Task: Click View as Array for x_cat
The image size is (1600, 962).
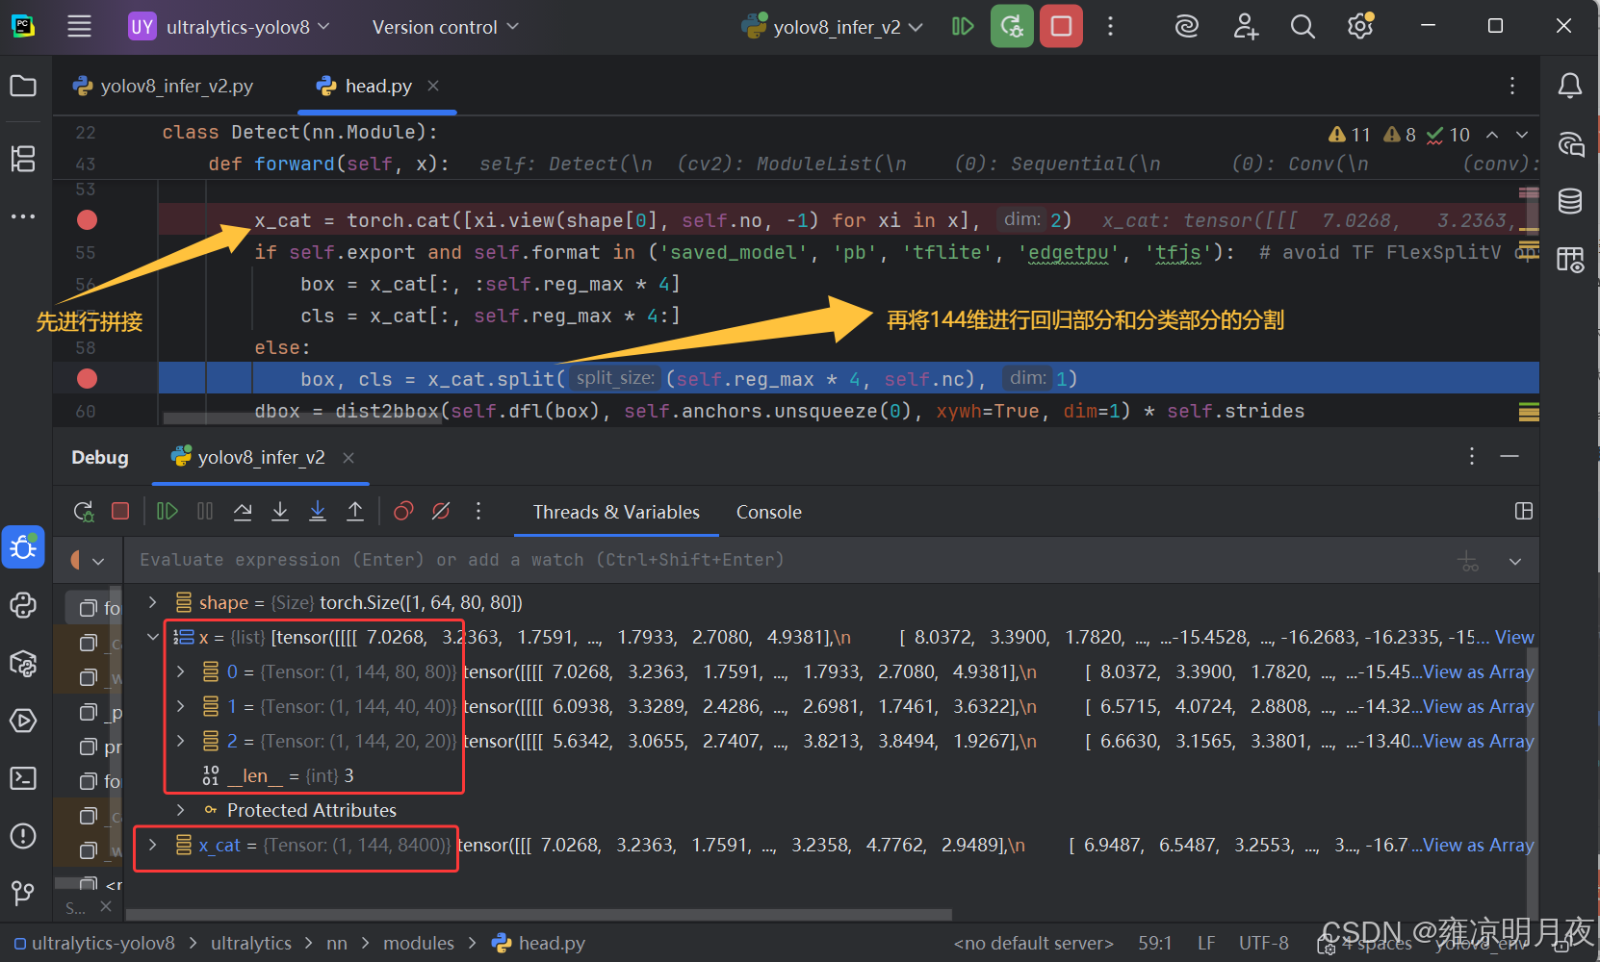Action: (1479, 845)
